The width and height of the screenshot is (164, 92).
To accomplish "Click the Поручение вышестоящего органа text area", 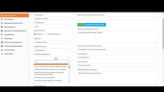I will coord(117,37).
